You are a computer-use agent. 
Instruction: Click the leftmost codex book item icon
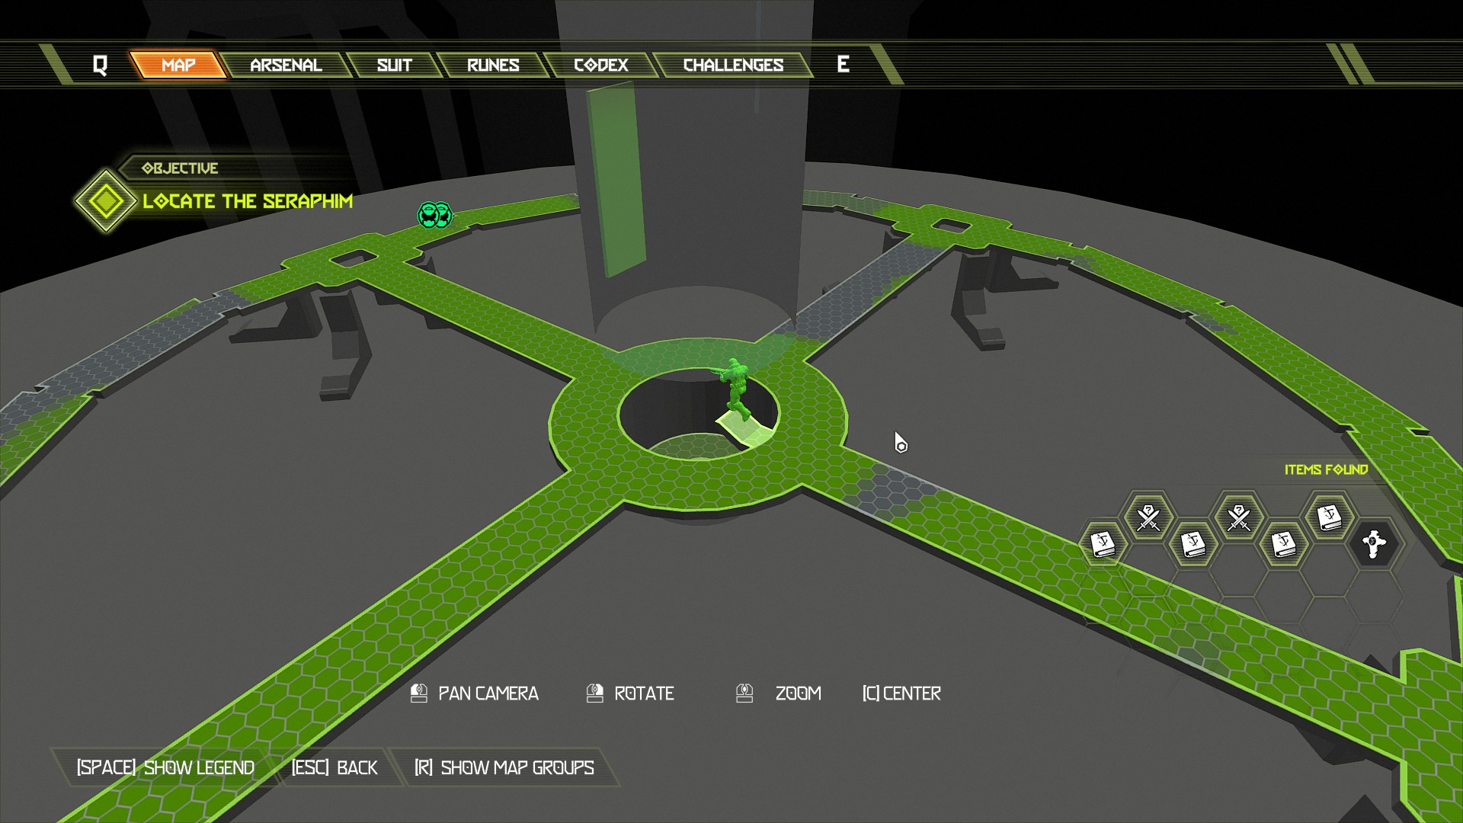pyautogui.click(x=1103, y=544)
